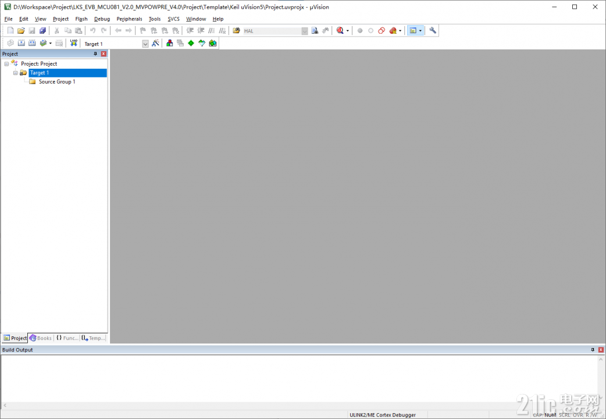Screen dimensions: 606x419
Task: Unindent the selected text
Action: pyautogui.click(x=201, y=31)
